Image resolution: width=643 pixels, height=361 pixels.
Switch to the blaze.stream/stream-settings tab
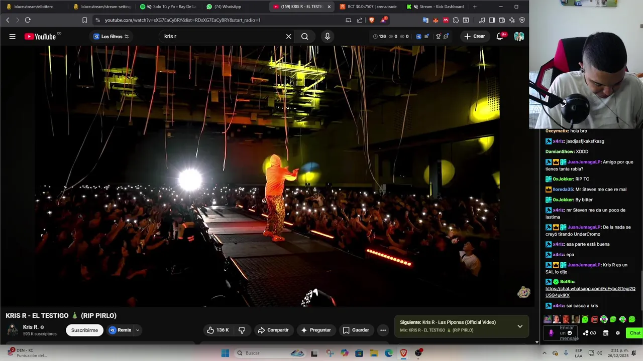pos(102,7)
